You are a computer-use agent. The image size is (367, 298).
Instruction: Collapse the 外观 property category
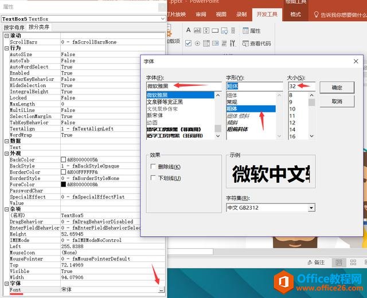pyautogui.click(x=6, y=154)
